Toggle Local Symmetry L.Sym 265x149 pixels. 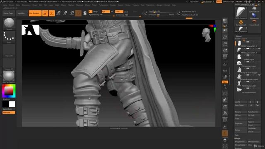point(225,71)
